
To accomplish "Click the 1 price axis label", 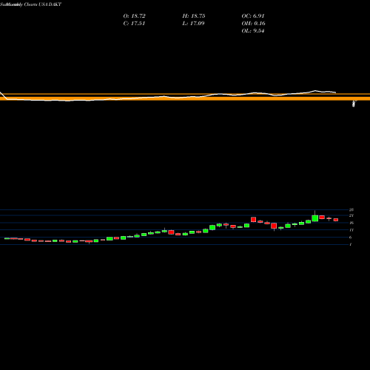I will click(351, 244).
